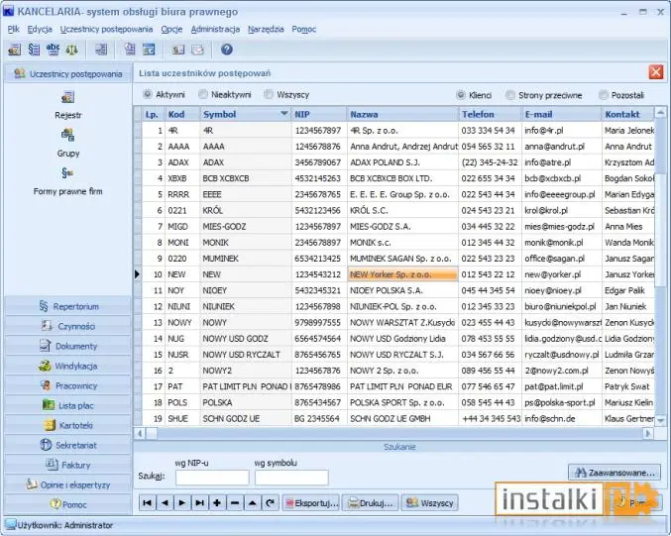Open the Plik menu

[13, 29]
